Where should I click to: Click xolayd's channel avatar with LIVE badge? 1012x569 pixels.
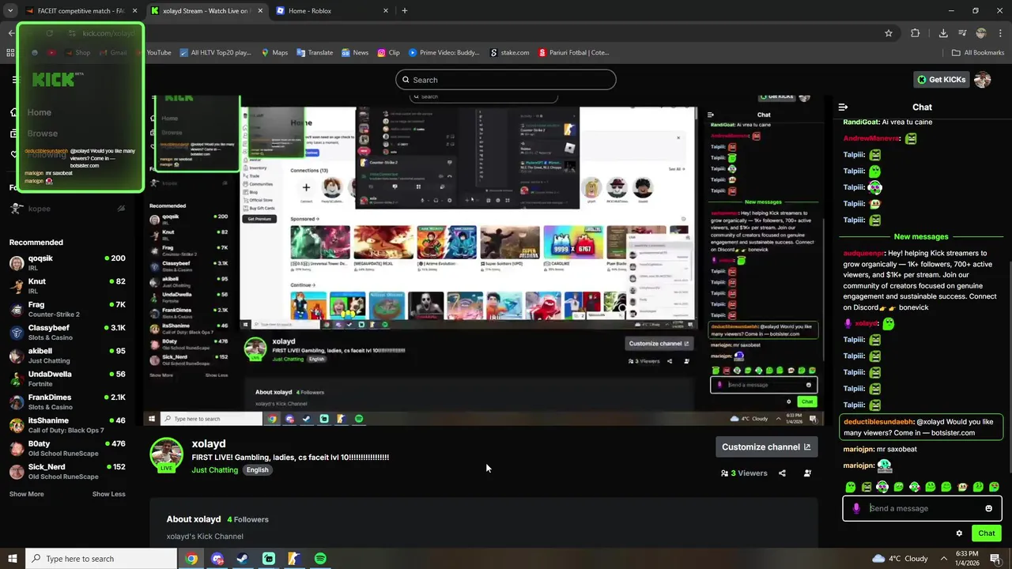pyautogui.click(x=167, y=454)
